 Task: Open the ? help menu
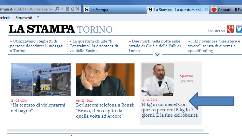point(38,18)
